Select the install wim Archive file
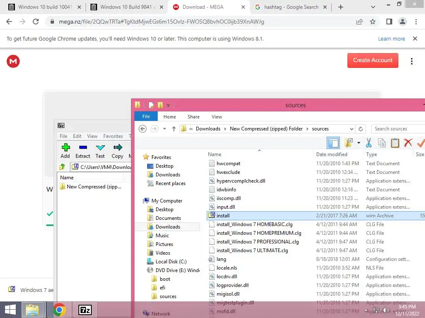The width and height of the screenshot is (425, 318). click(316, 215)
